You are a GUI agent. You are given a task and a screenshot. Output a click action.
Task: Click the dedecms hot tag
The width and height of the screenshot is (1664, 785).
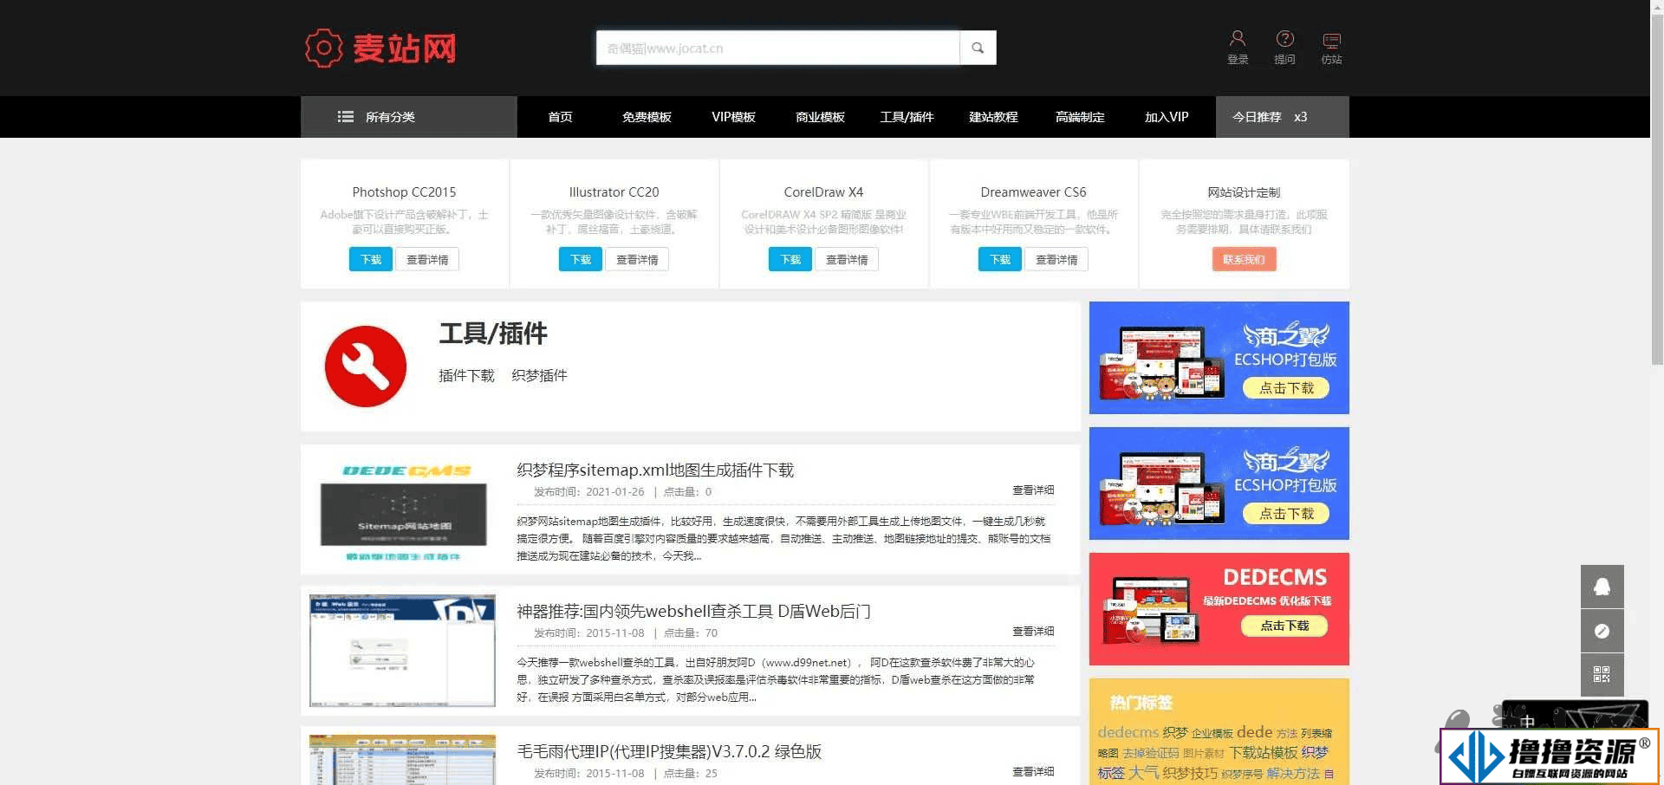point(1128,732)
